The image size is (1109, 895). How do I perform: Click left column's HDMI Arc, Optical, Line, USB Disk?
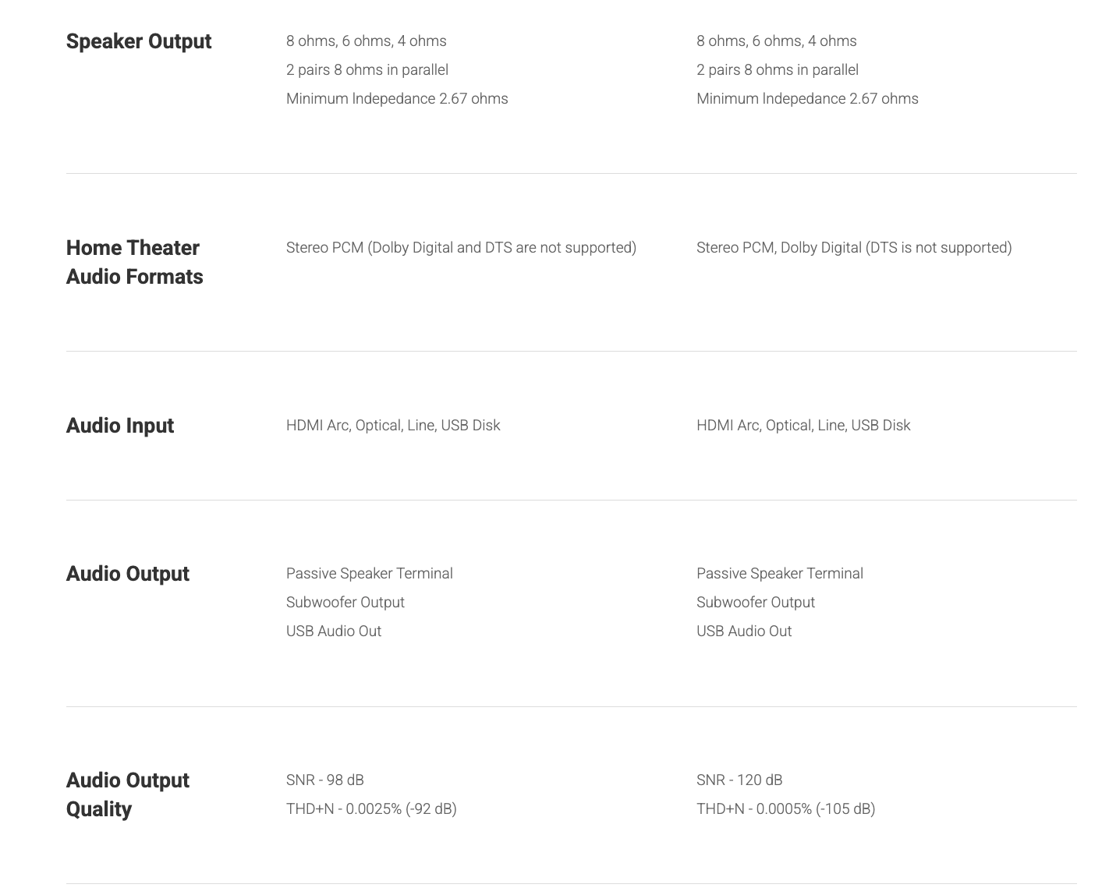392,426
